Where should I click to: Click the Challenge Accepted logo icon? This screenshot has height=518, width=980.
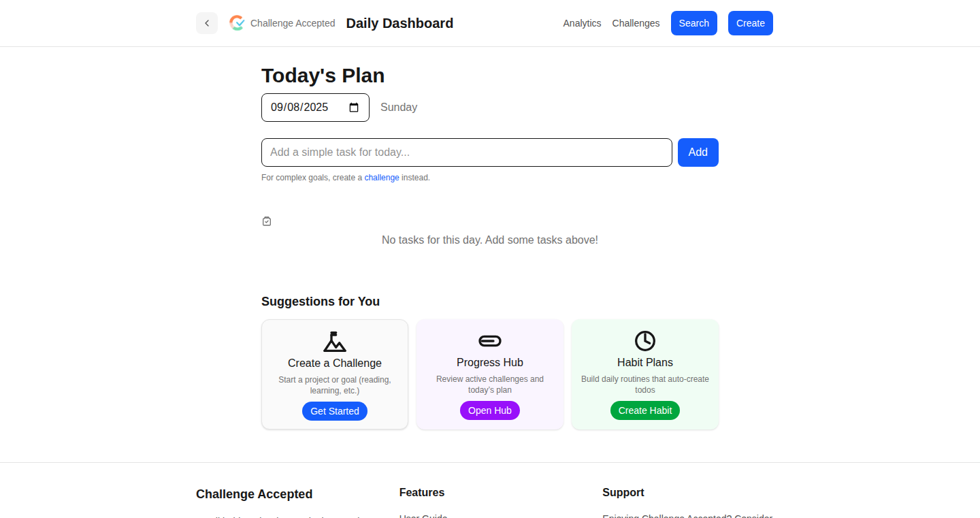click(237, 23)
